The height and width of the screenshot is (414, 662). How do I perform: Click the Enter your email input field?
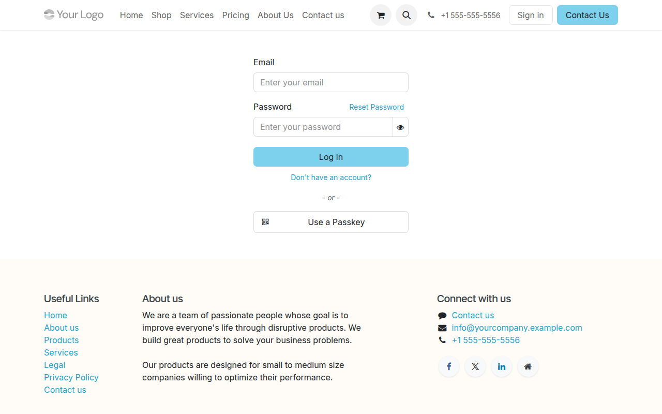(330, 82)
